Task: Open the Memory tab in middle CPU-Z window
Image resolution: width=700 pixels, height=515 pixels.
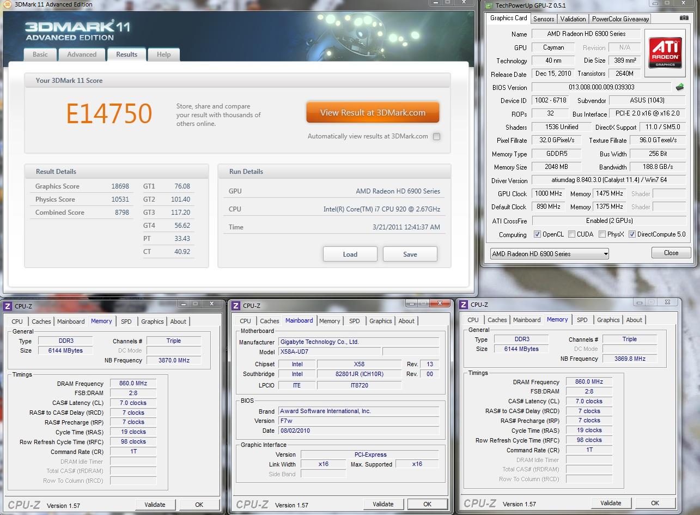Action: (x=330, y=321)
